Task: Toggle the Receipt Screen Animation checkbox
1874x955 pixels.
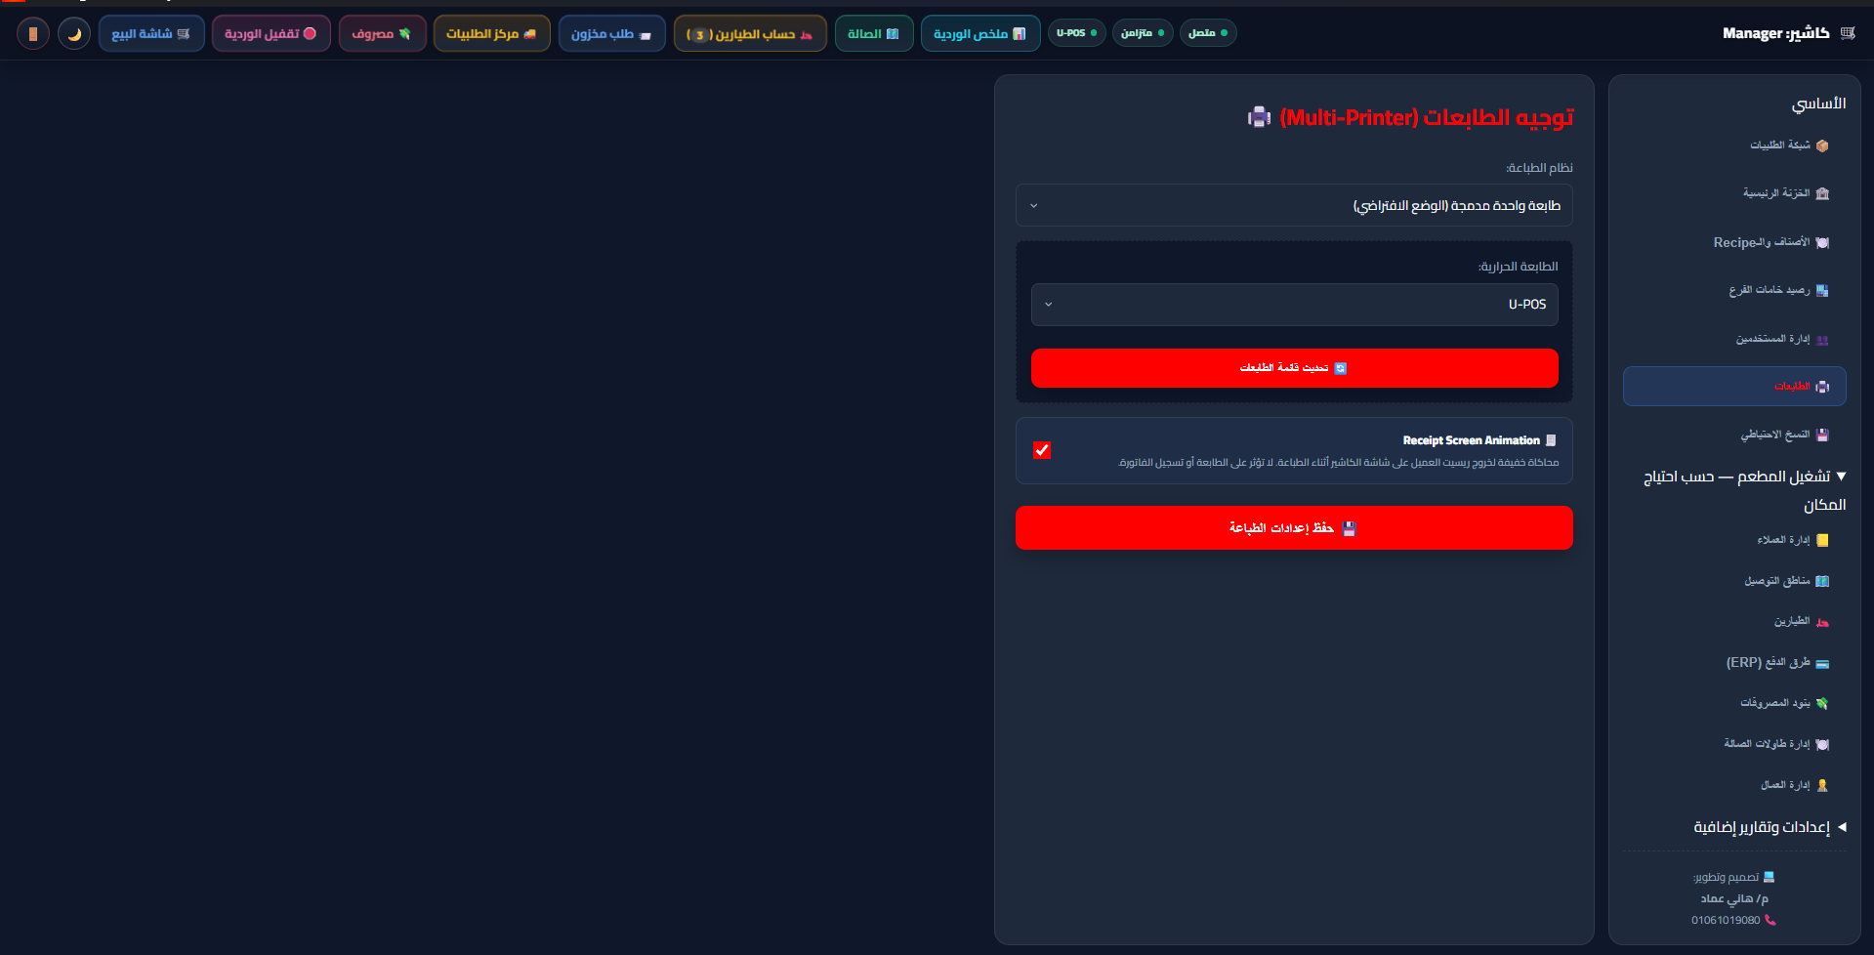Action: [x=1042, y=450]
